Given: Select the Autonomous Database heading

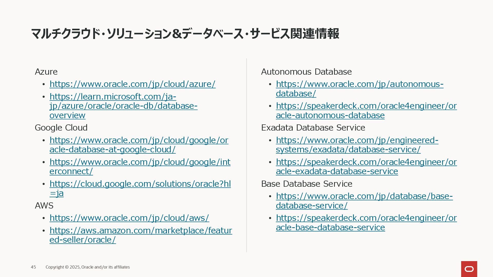Looking at the screenshot, I should [x=306, y=72].
